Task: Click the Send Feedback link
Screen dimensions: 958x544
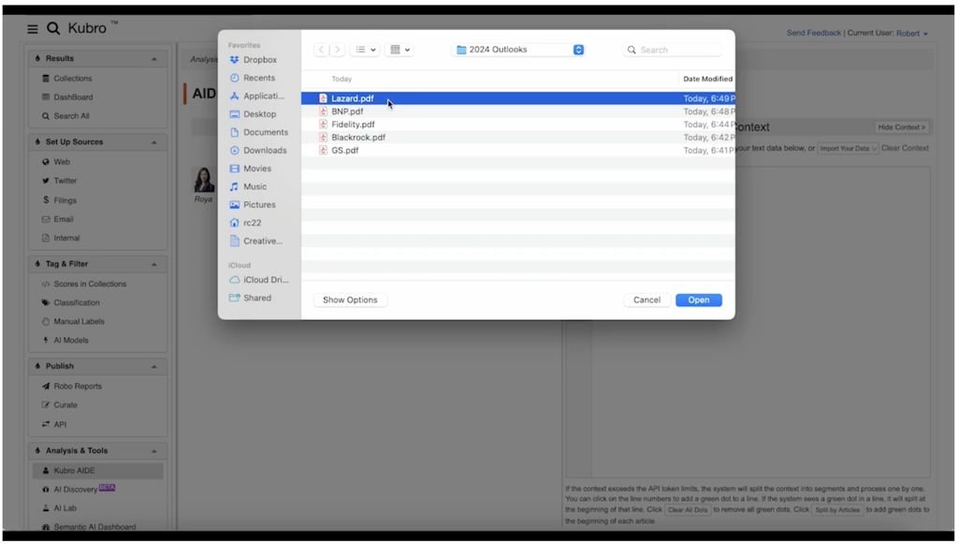Action: click(x=814, y=33)
